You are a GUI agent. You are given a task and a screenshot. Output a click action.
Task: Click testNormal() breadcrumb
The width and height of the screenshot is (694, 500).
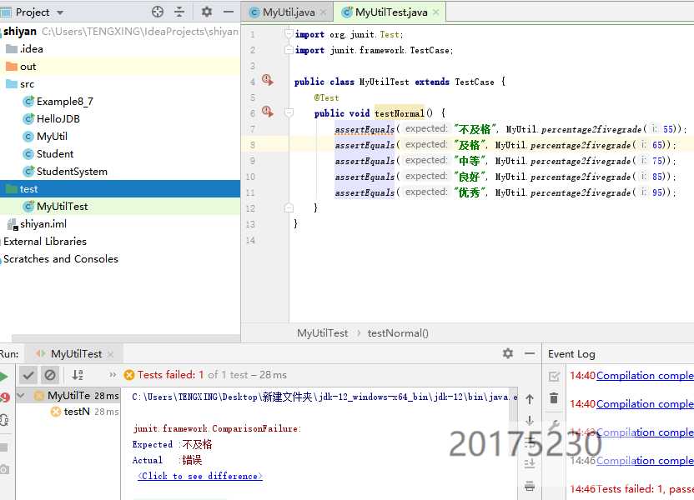click(x=397, y=332)
